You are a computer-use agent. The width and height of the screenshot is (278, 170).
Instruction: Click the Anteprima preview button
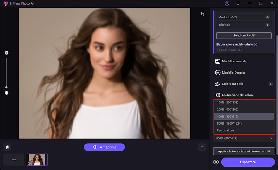104,147
